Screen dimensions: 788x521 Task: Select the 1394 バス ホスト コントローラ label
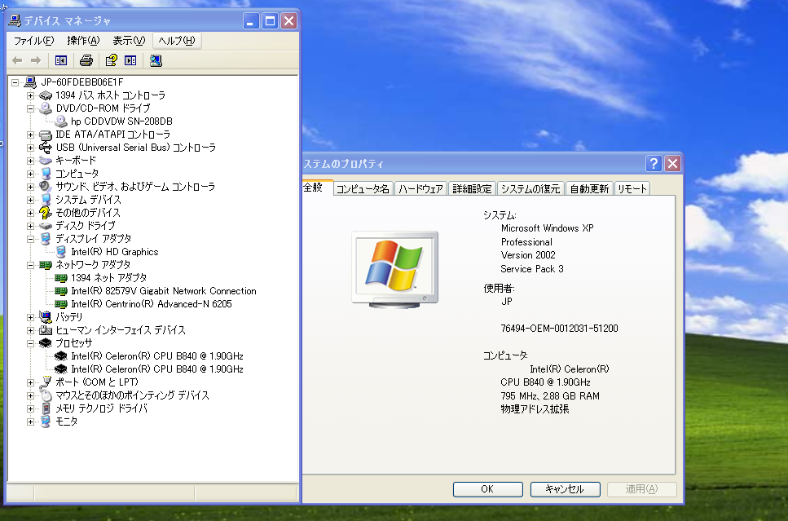tap(110, 95)
